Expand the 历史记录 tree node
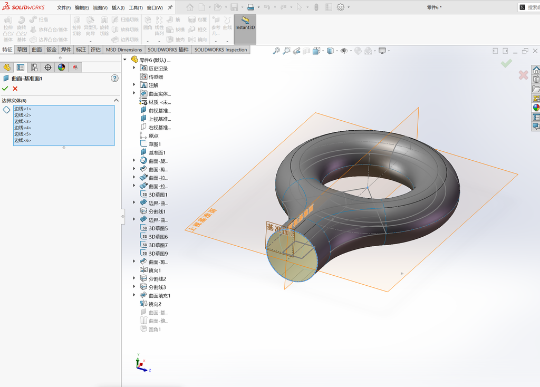Viewport: 540px width, 387px height. [134, 68]
